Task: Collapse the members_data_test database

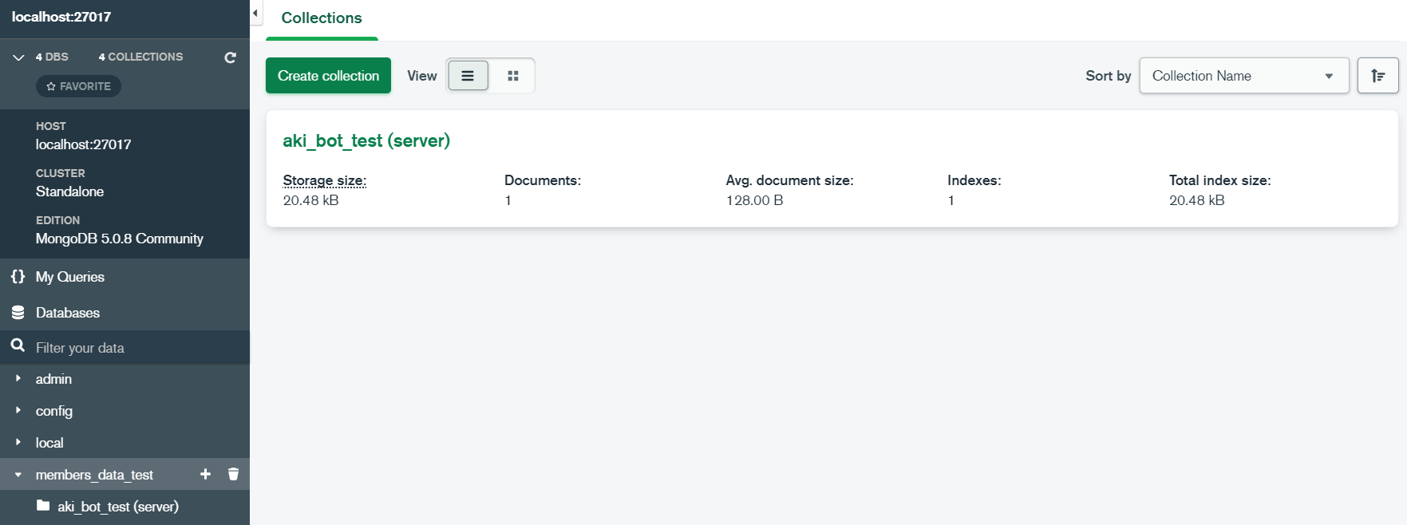Action: click(18, 475)
